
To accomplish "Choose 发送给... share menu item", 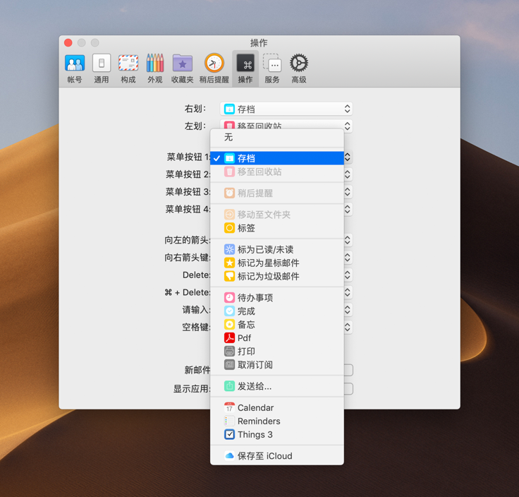I will pos(277,386).
